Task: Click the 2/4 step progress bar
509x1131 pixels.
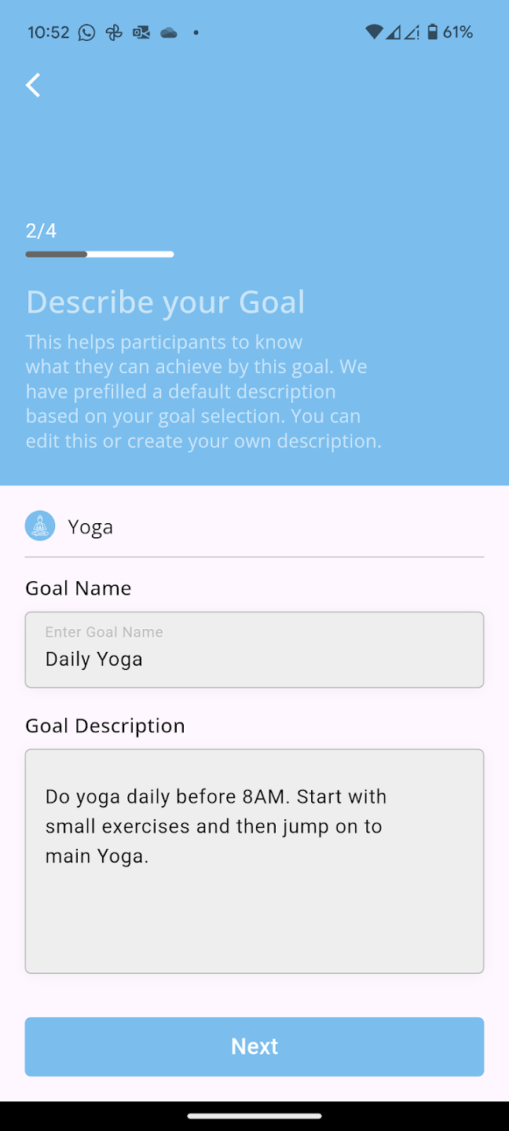Action: click(99, 254)
